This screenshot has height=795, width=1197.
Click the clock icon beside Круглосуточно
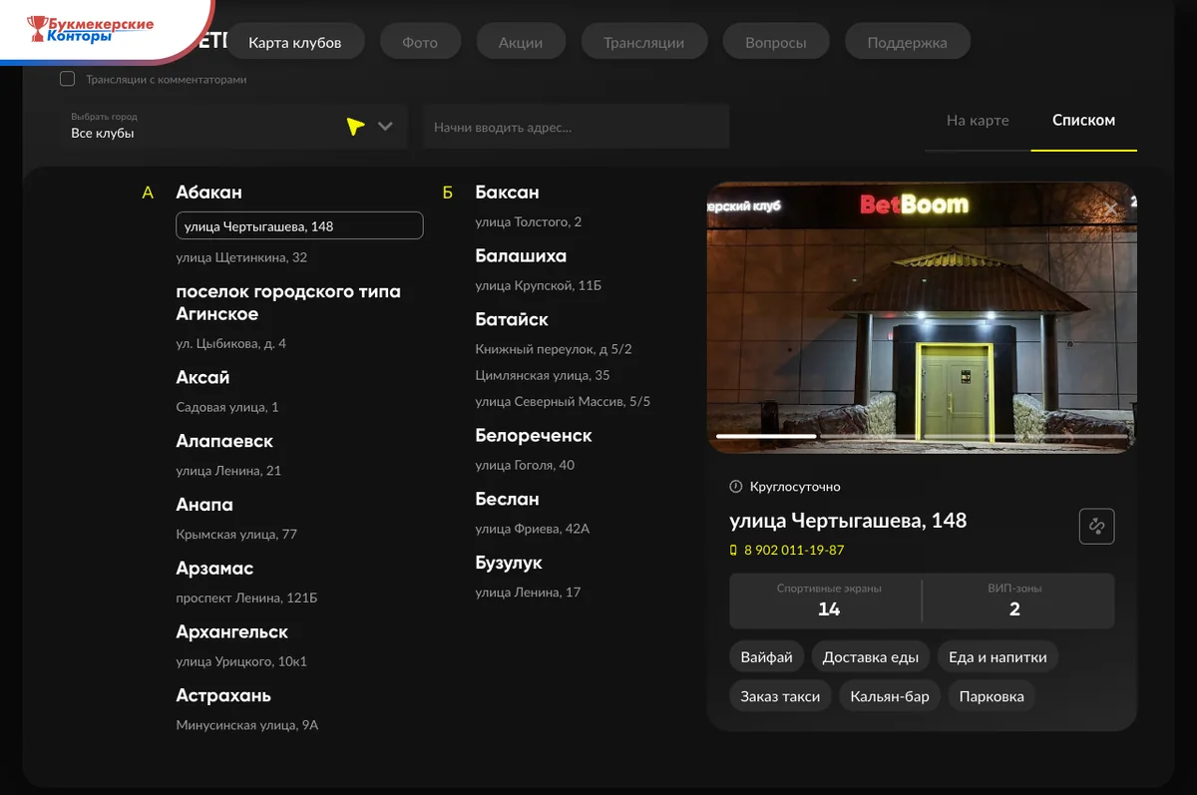(736, 487)
